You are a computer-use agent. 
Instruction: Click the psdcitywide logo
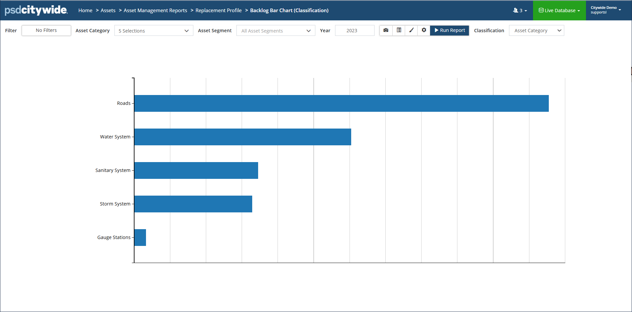36,10
